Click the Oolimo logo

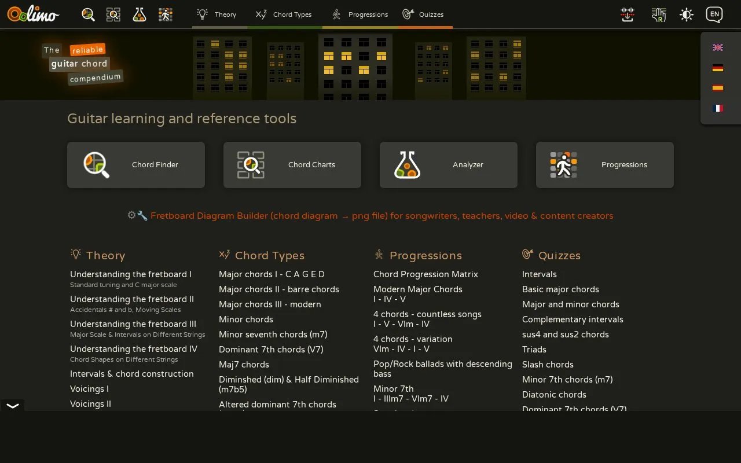pos(33,14)
